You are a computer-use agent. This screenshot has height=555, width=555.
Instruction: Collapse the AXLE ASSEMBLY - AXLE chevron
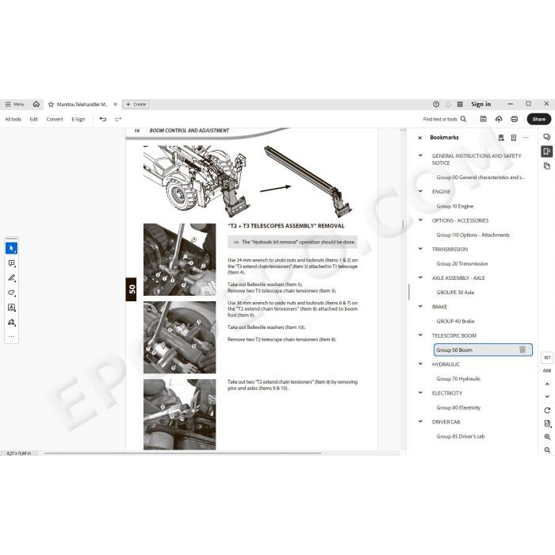pyautogui.click(x=420, y=277)
